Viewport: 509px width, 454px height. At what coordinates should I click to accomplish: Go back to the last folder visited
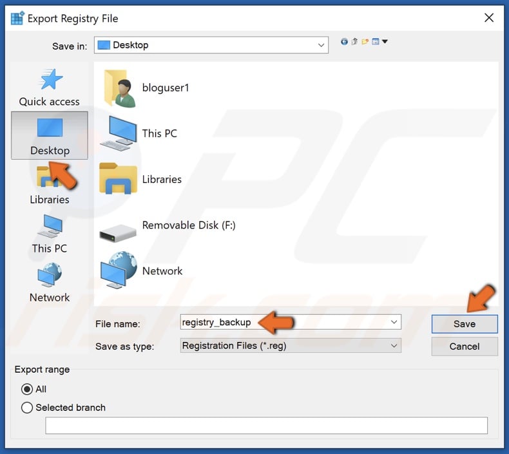(344, 42)
